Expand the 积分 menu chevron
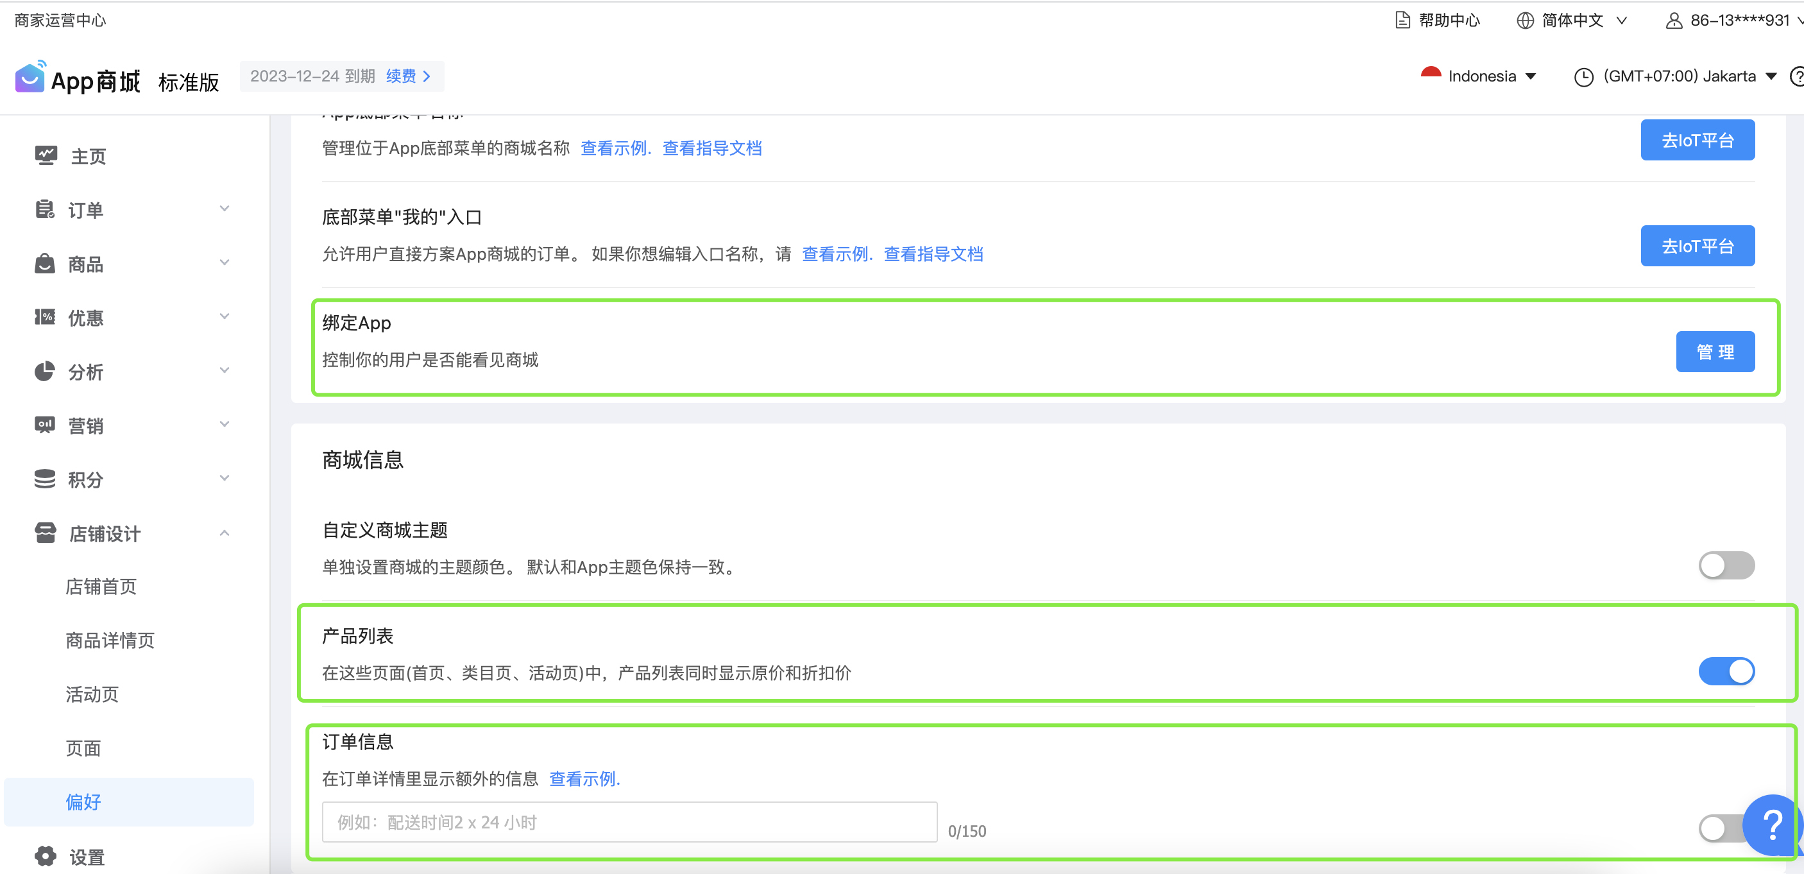Image resolution: width=1804 pixels, height=874 pixels. coord(224,477)
